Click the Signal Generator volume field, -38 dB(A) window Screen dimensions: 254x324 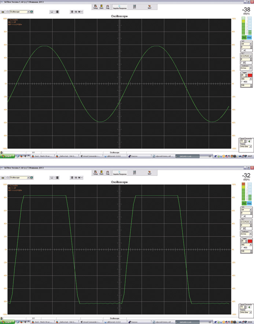point(242,141)
